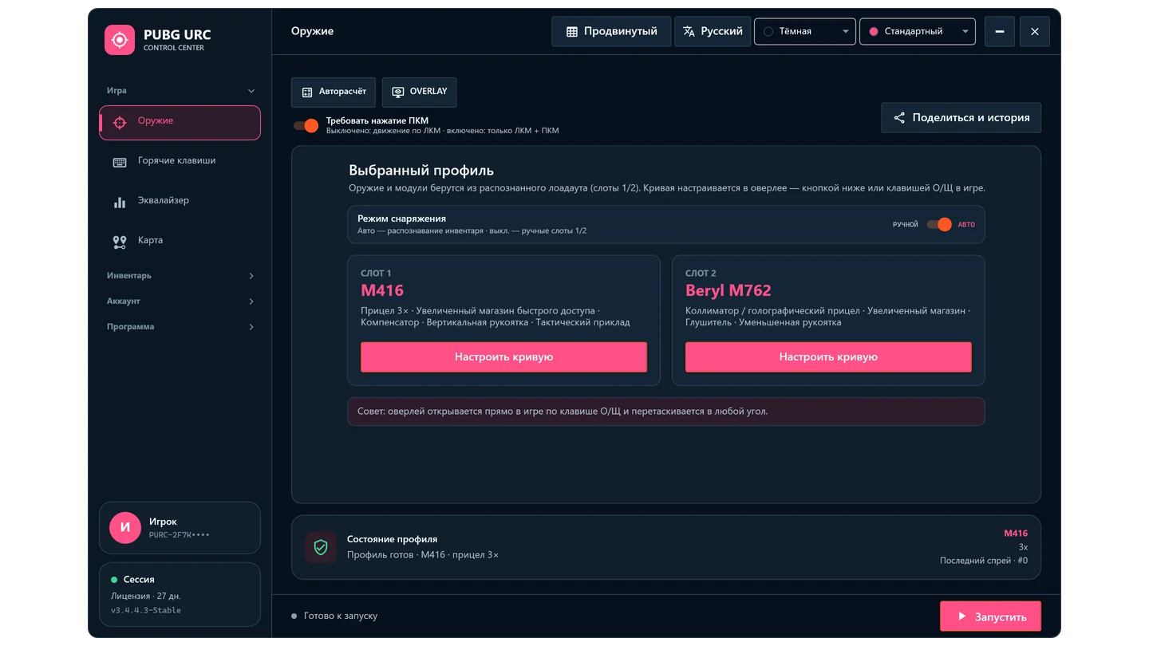
Task: Click the translate icon on the Русский button
Action: [689, 32]
